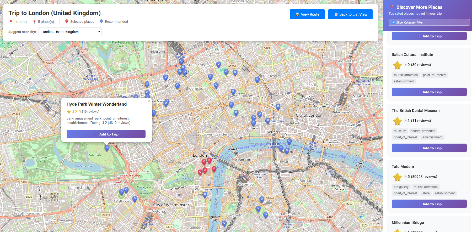The image size is (472, 232).
Task: Select the blue marker south of Westminster label
Action: tap(205, 195)
